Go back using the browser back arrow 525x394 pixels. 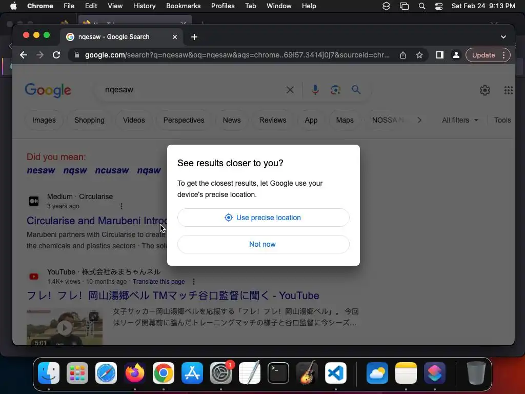pyautogui.click(x=24, y=55)
